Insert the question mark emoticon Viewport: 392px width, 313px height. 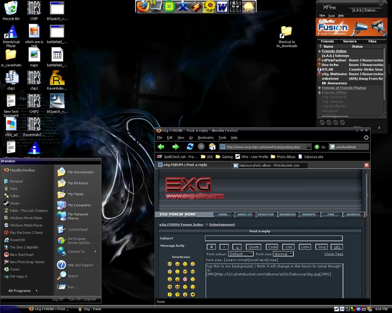pos(177,295)
